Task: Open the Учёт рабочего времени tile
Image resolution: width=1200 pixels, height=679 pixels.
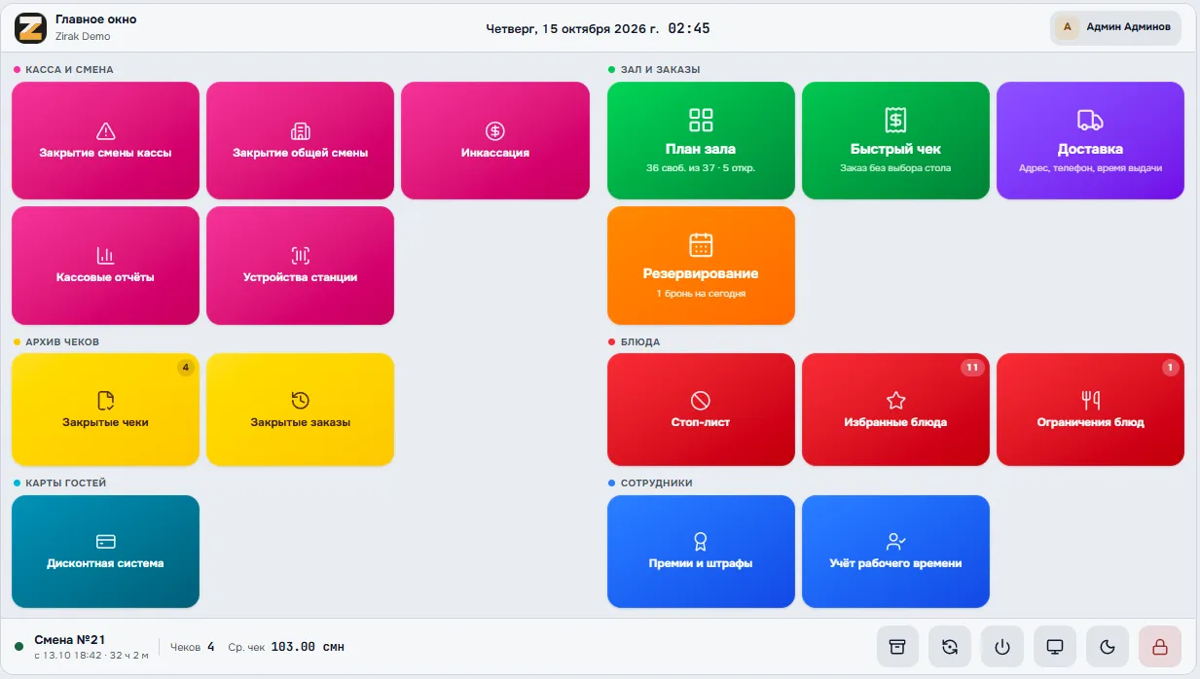Action: (x=895, y=552)
